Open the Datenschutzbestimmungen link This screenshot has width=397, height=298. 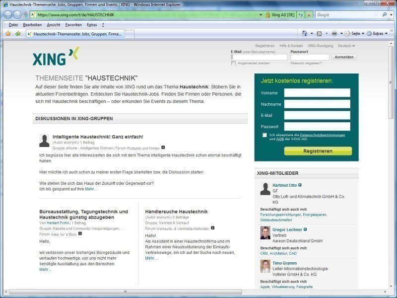[322, 135]
